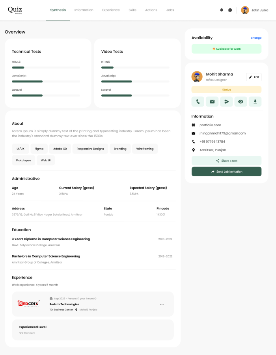Click Bachelors in Computer Science Engineering entry
The image size is (276, 355).
tap(46, 256)
